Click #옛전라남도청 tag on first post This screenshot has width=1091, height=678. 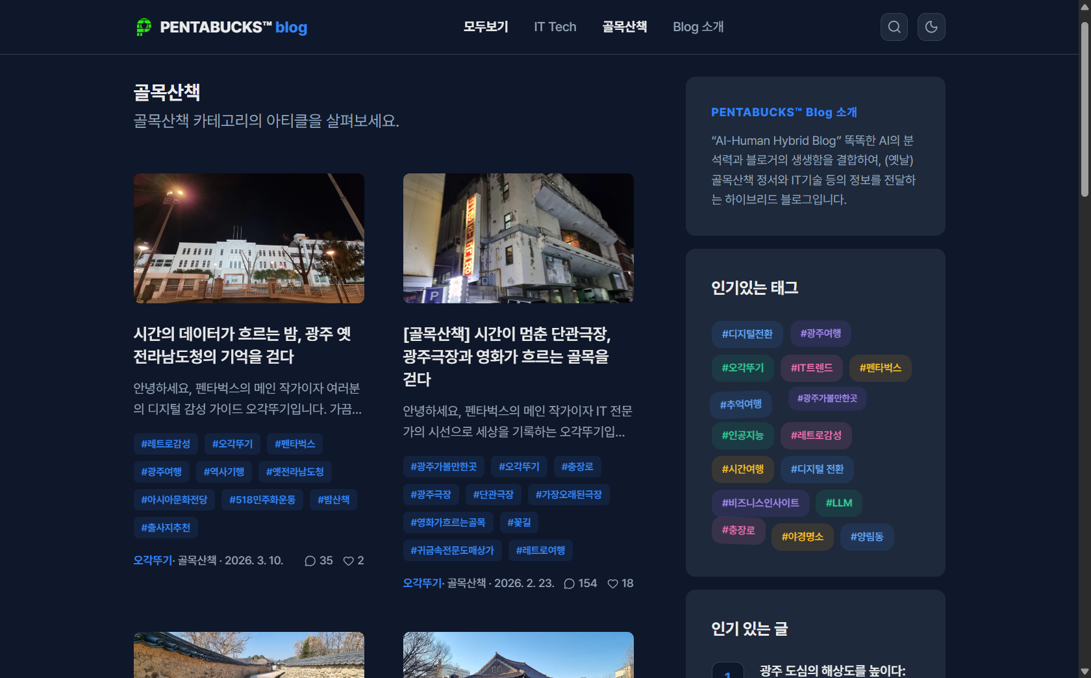295,471
